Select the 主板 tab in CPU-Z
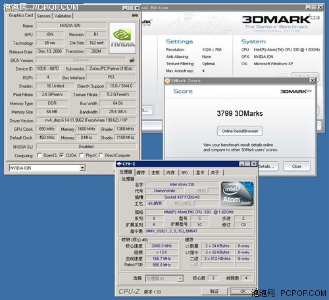Viewport: 329px width, 300px height. coord(155,172)
